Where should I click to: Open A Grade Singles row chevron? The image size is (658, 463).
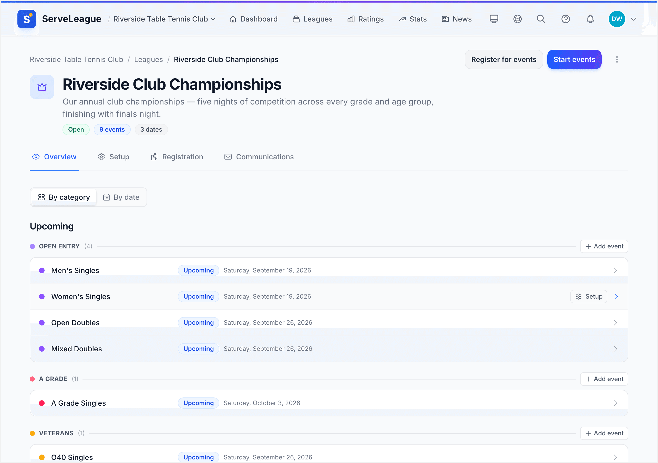[615, 403]
